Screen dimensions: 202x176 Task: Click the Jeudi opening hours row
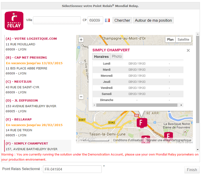point(138,82)
